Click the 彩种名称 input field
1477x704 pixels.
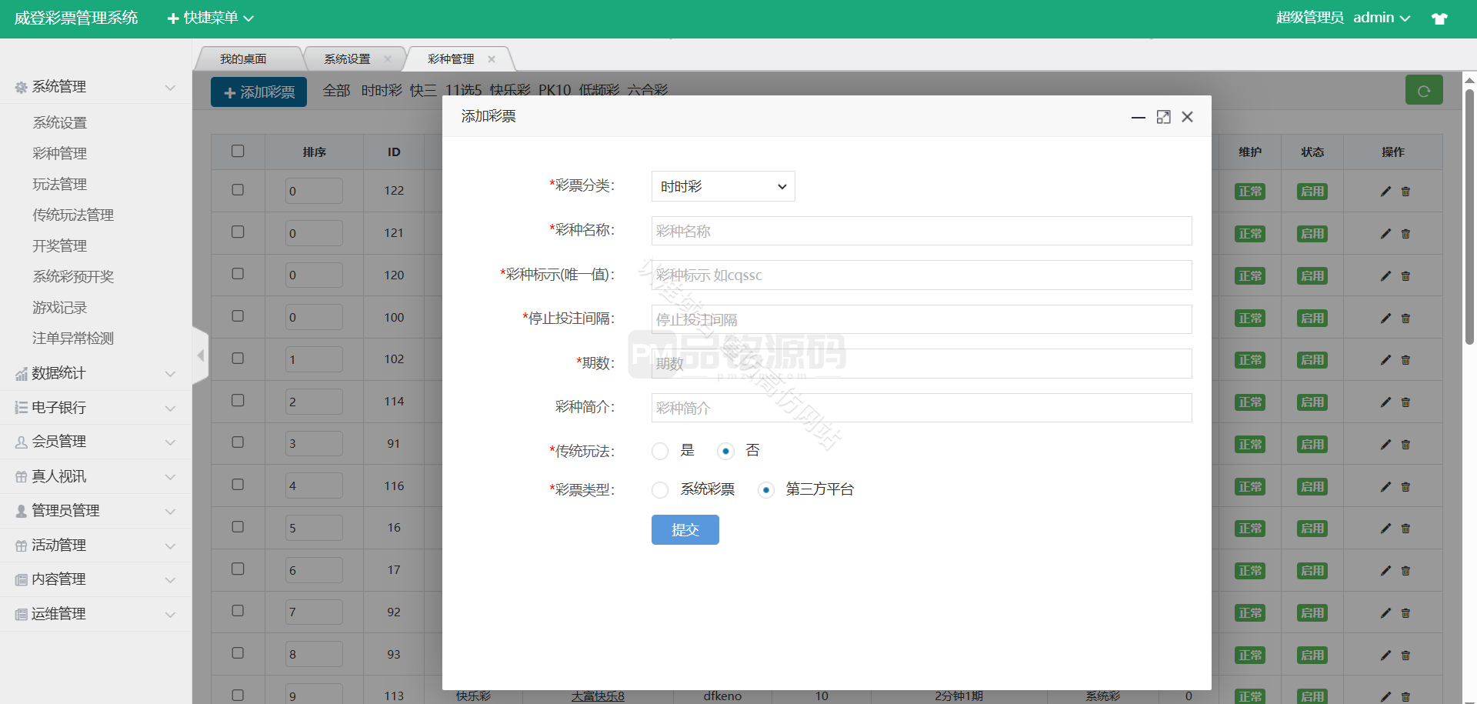(x=921, y=231)
